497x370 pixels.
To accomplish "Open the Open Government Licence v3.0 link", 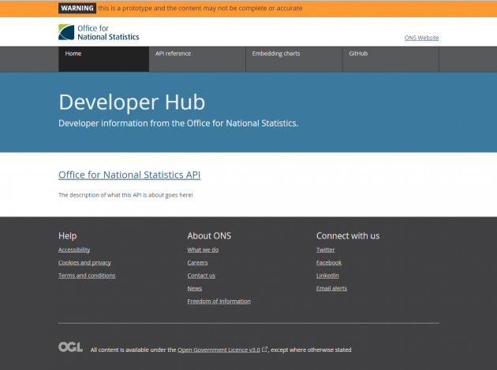I will (219, 350).
